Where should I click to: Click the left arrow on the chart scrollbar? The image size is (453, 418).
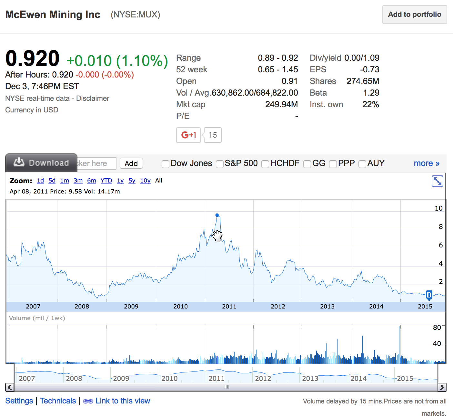coord(10,387)
